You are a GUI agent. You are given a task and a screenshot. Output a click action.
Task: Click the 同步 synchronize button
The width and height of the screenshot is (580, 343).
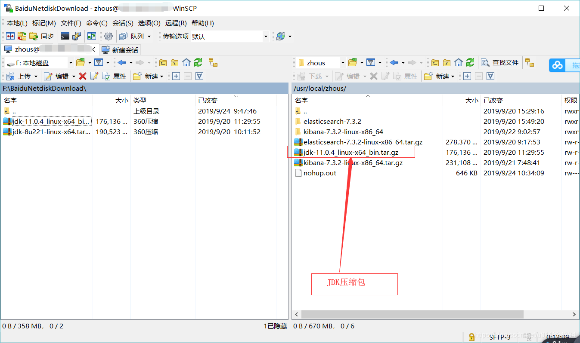[x=42, y=37]
